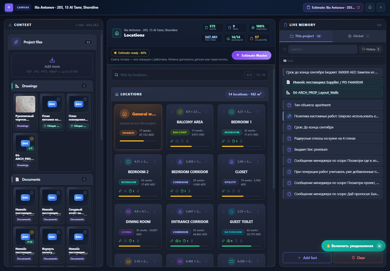The height and width of the screenshot is (271, 390).
Task: Collapse the Drawings section header
Action: click(52, 86)
